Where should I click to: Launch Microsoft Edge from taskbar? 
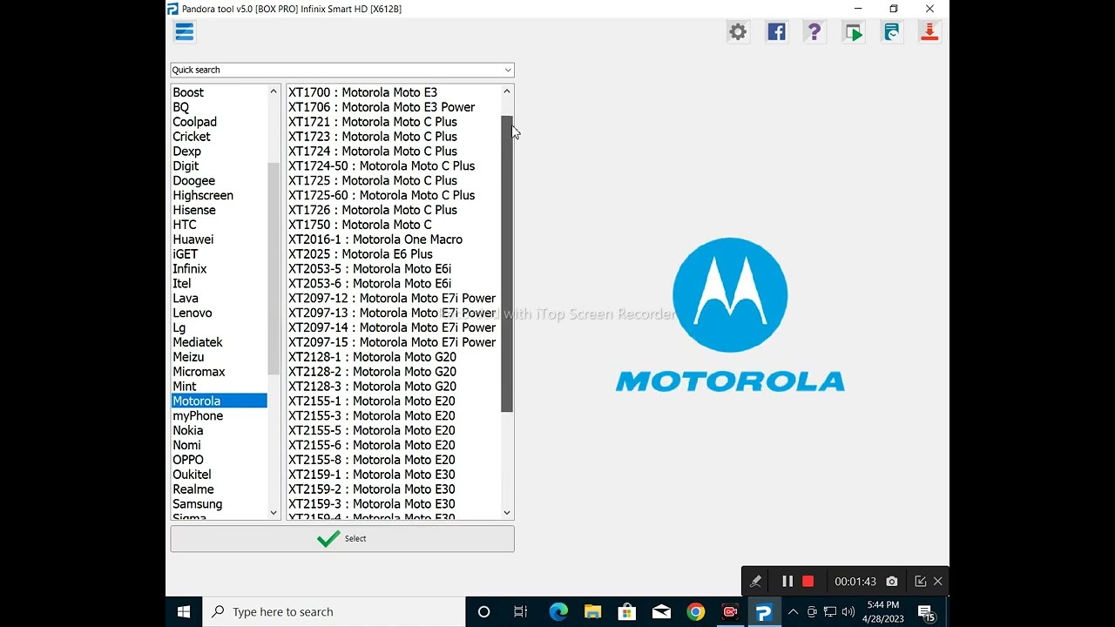[558, 611]
